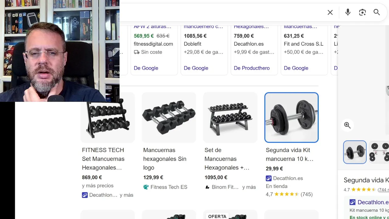Click the Decathlon.es link in the side panel

[373, 202]
